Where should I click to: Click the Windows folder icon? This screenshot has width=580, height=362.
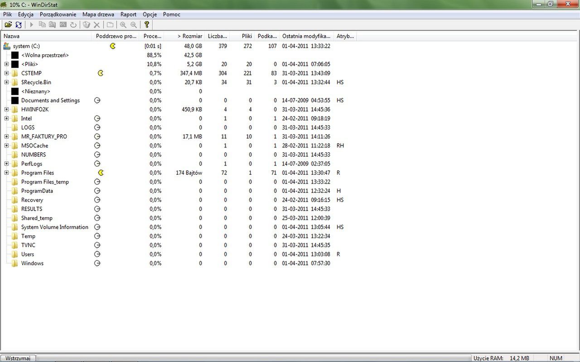coord(15,263)
